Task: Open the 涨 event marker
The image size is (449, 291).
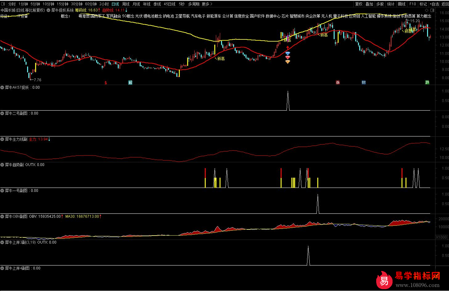Action: coord(338,83)
